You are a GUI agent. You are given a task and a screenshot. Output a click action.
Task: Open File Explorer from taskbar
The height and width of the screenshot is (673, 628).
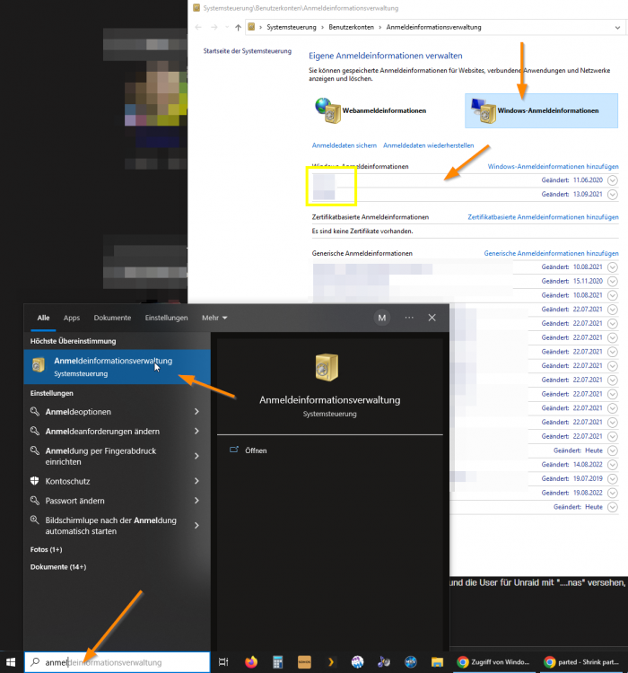(437, 662)
